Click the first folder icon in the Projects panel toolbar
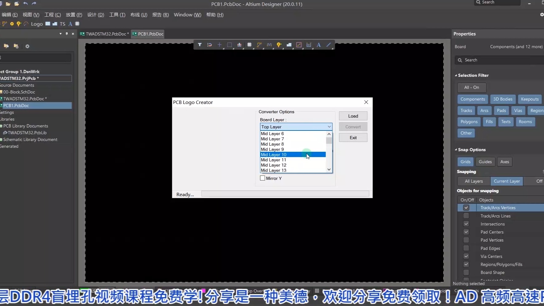This screenshot has width=544, height=306. [6, 46]
